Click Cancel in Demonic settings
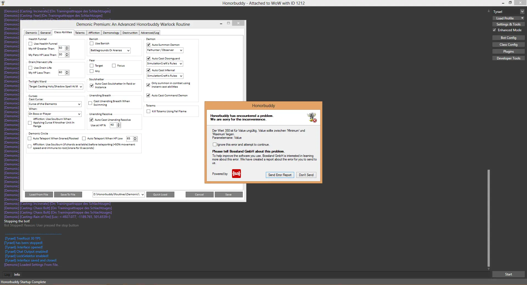Screen dimensions: 527x285 (199, 195)
